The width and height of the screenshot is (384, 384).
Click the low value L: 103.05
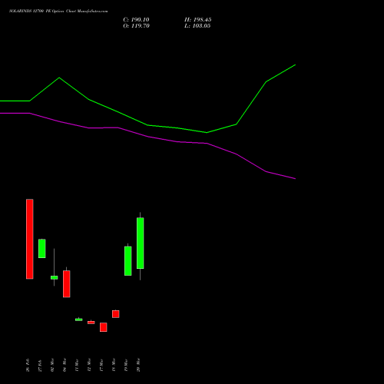coord(197,26)
